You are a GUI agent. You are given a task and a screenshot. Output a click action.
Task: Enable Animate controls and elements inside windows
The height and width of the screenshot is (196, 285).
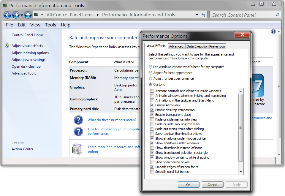[152, 91]
